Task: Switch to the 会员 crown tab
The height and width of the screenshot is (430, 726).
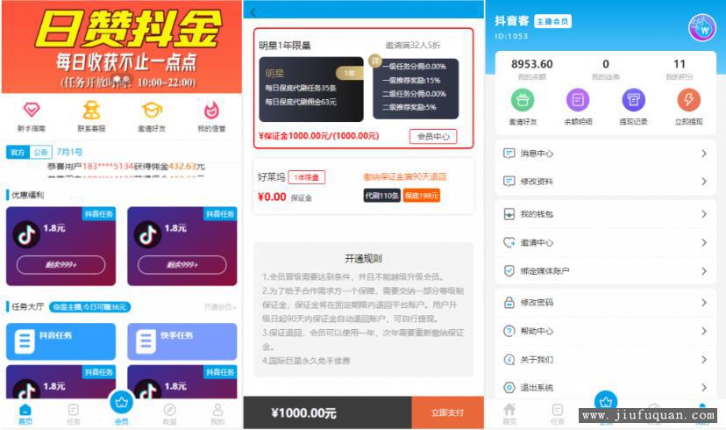Action: (121, 406)
